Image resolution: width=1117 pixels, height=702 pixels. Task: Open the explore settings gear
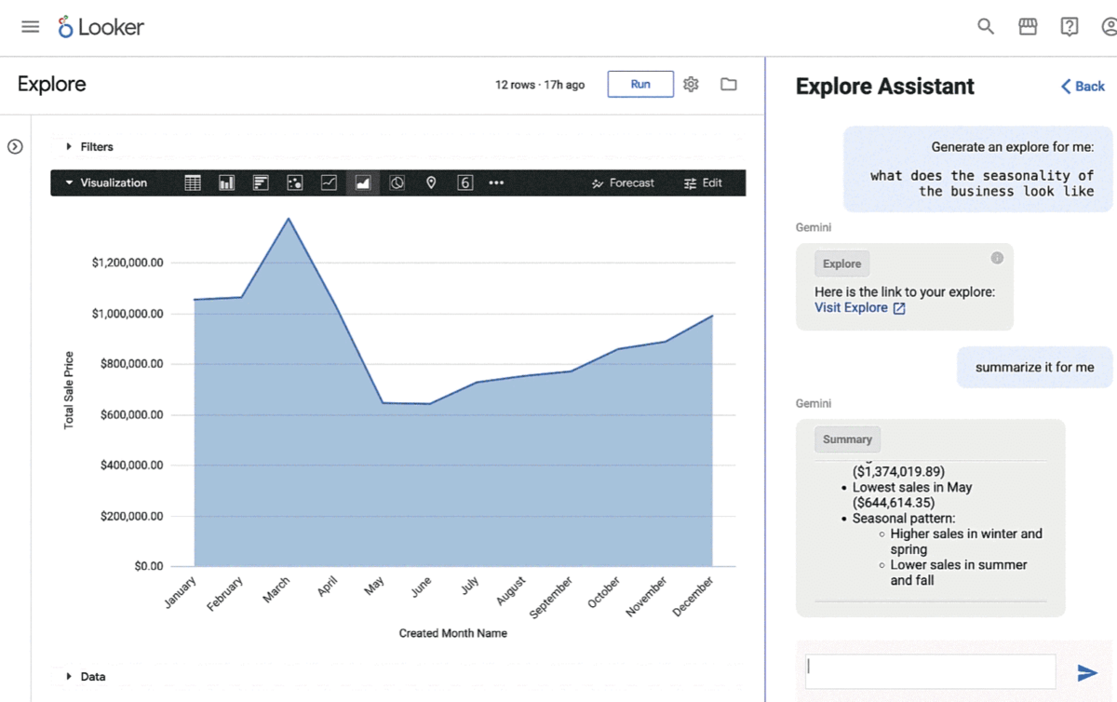click(691, 84)
